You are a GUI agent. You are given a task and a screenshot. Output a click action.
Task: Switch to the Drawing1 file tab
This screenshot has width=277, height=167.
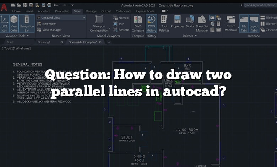click(x=44, y=42)
